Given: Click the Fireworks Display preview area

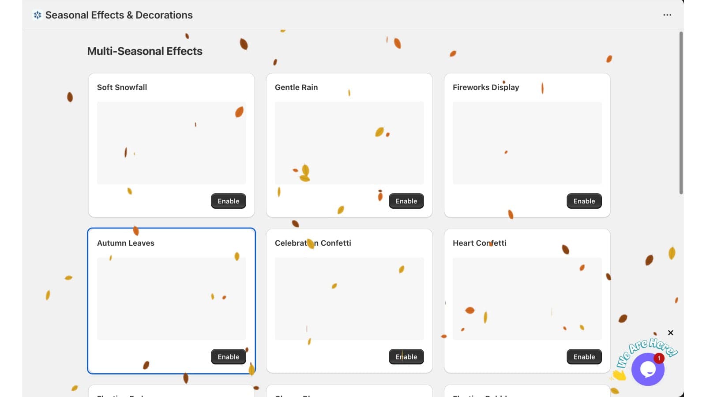Looking at the screenshot, I should click(x=527, y=143).
